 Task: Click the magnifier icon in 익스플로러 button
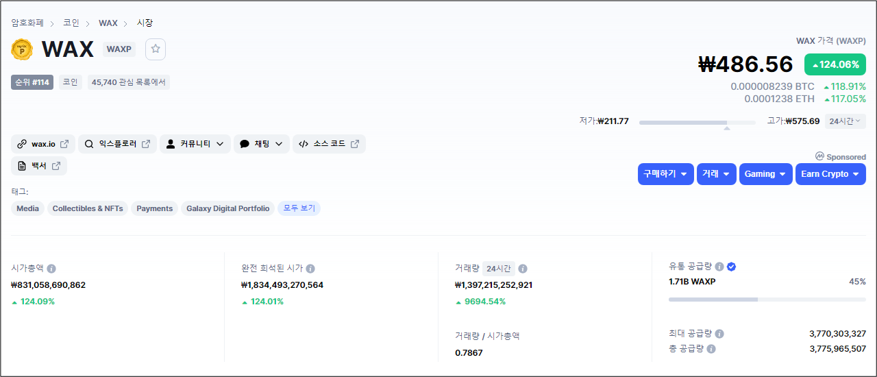coord(89,144)
